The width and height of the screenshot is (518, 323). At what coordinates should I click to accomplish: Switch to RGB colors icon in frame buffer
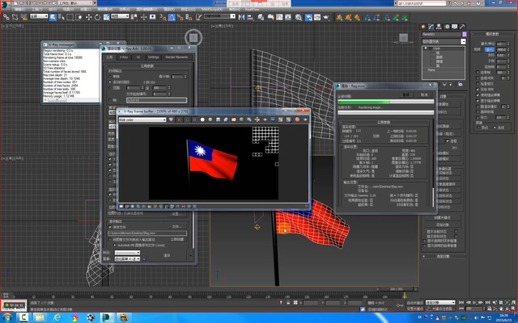(x=171, y=120)
